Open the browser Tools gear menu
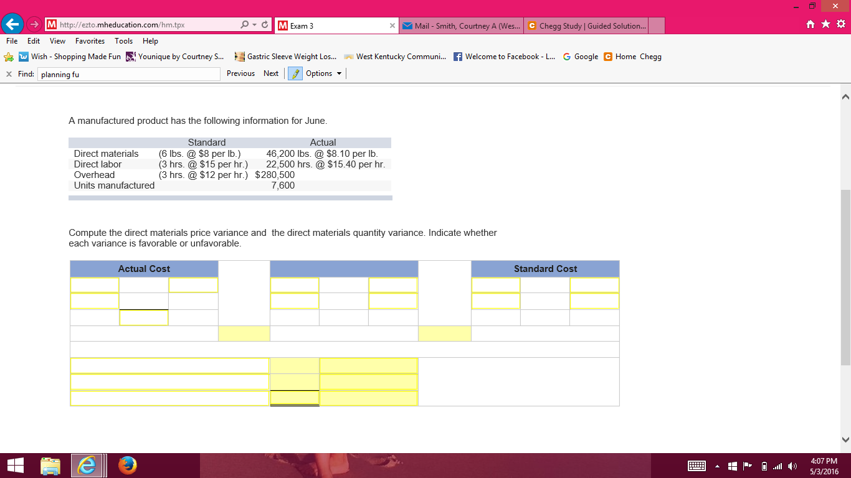The image size is (851, 478). [840, 26]
